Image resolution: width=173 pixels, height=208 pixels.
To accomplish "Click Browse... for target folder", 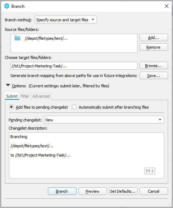I will coord(153,66).
